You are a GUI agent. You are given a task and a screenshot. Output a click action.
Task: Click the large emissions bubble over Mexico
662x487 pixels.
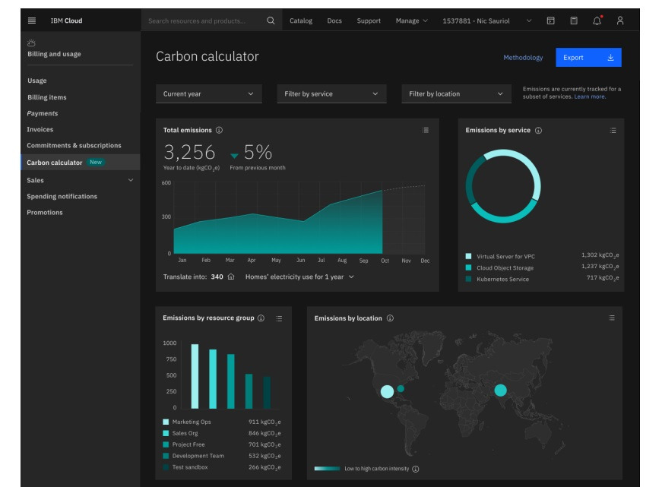click(387, 391)
